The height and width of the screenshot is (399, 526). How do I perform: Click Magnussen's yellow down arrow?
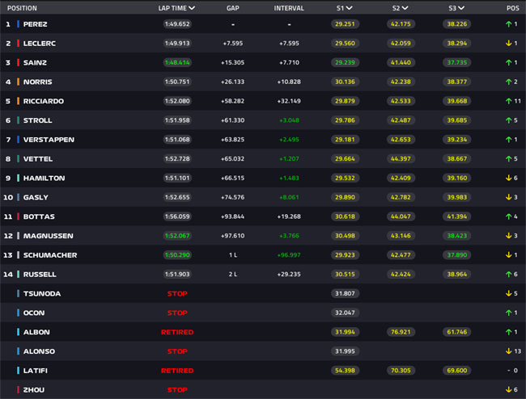point(508,236)
